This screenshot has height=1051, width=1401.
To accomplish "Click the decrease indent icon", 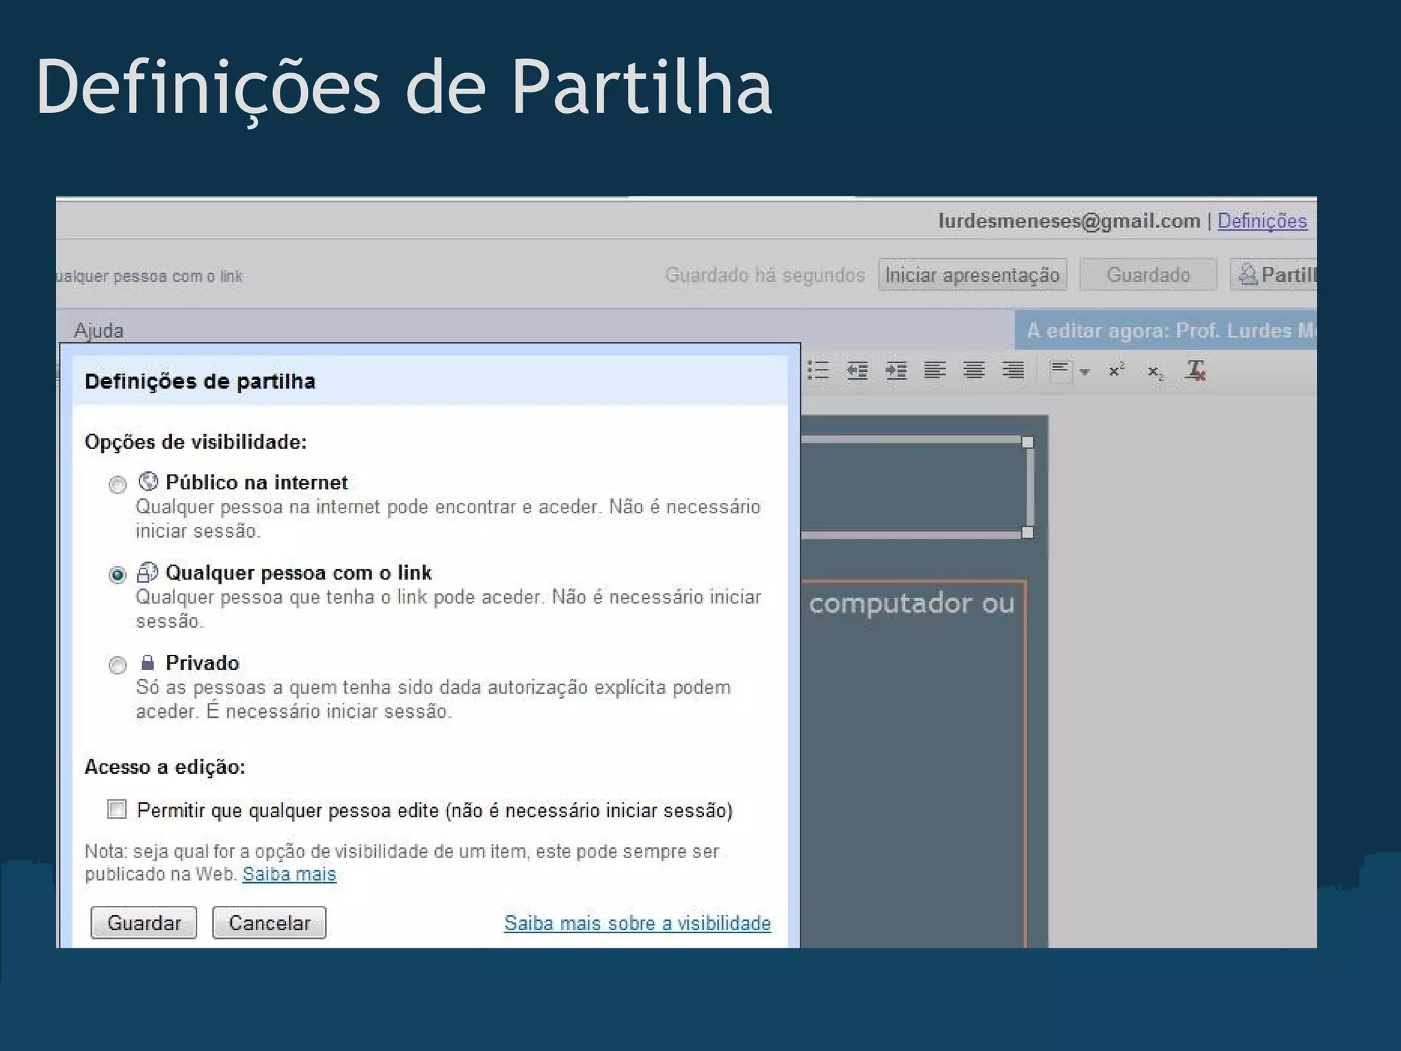I will (x=857, y=370).
